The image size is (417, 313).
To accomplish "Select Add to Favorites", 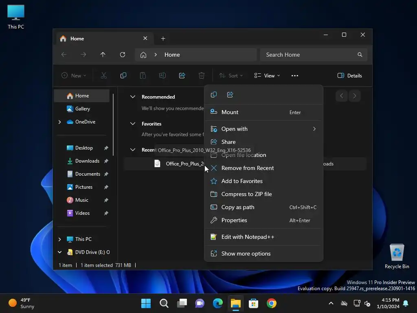I will 263,181.
